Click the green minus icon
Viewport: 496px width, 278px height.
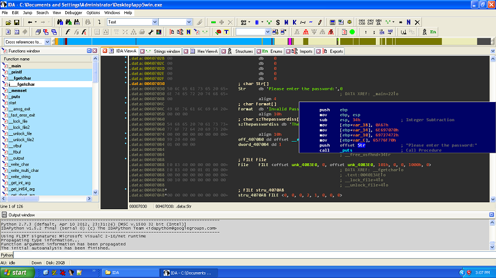point(214,22)
